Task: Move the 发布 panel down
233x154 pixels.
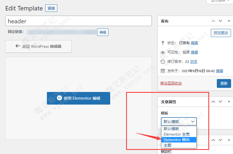Action: pyautogui.click(x=220, y=21)
